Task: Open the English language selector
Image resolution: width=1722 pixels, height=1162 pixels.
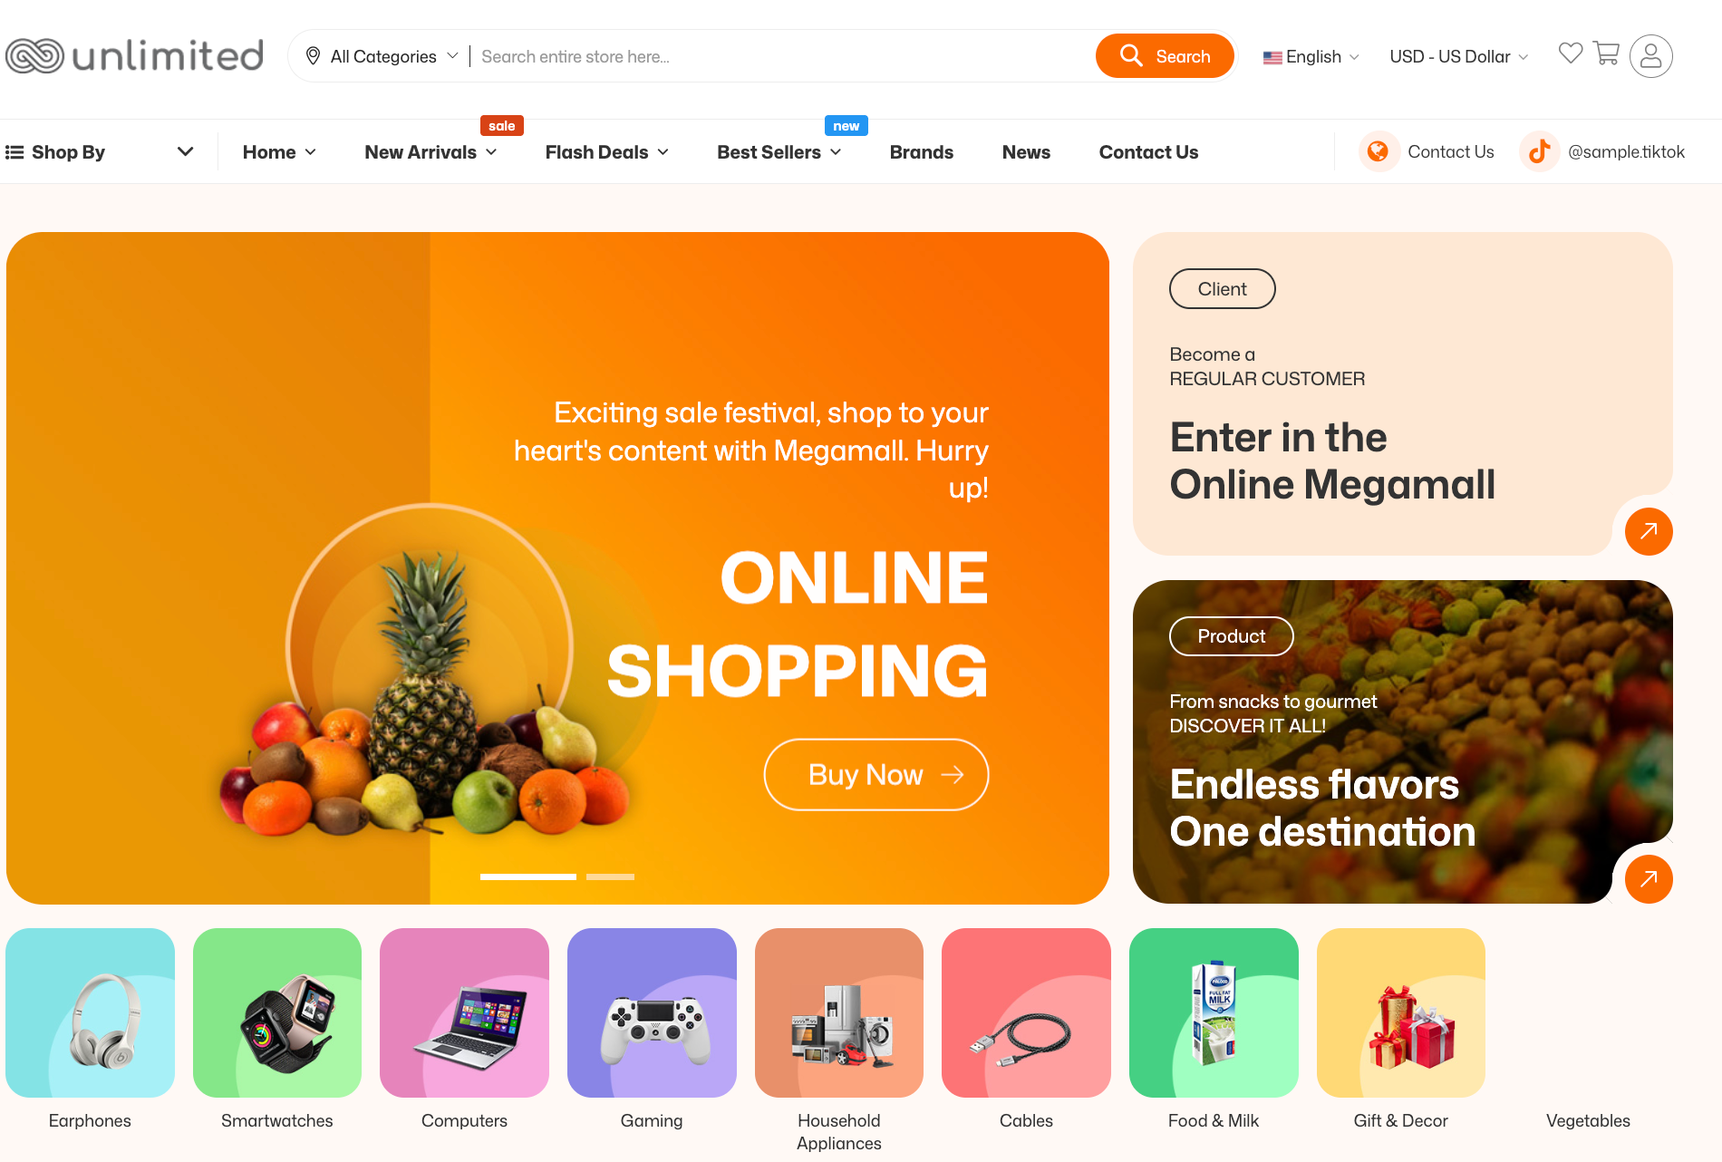Action: 1311,56
